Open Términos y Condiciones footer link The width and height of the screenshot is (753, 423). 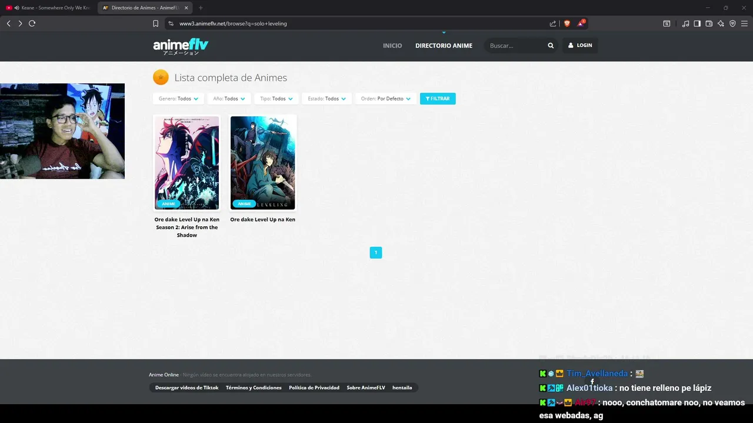click(254, 388)
